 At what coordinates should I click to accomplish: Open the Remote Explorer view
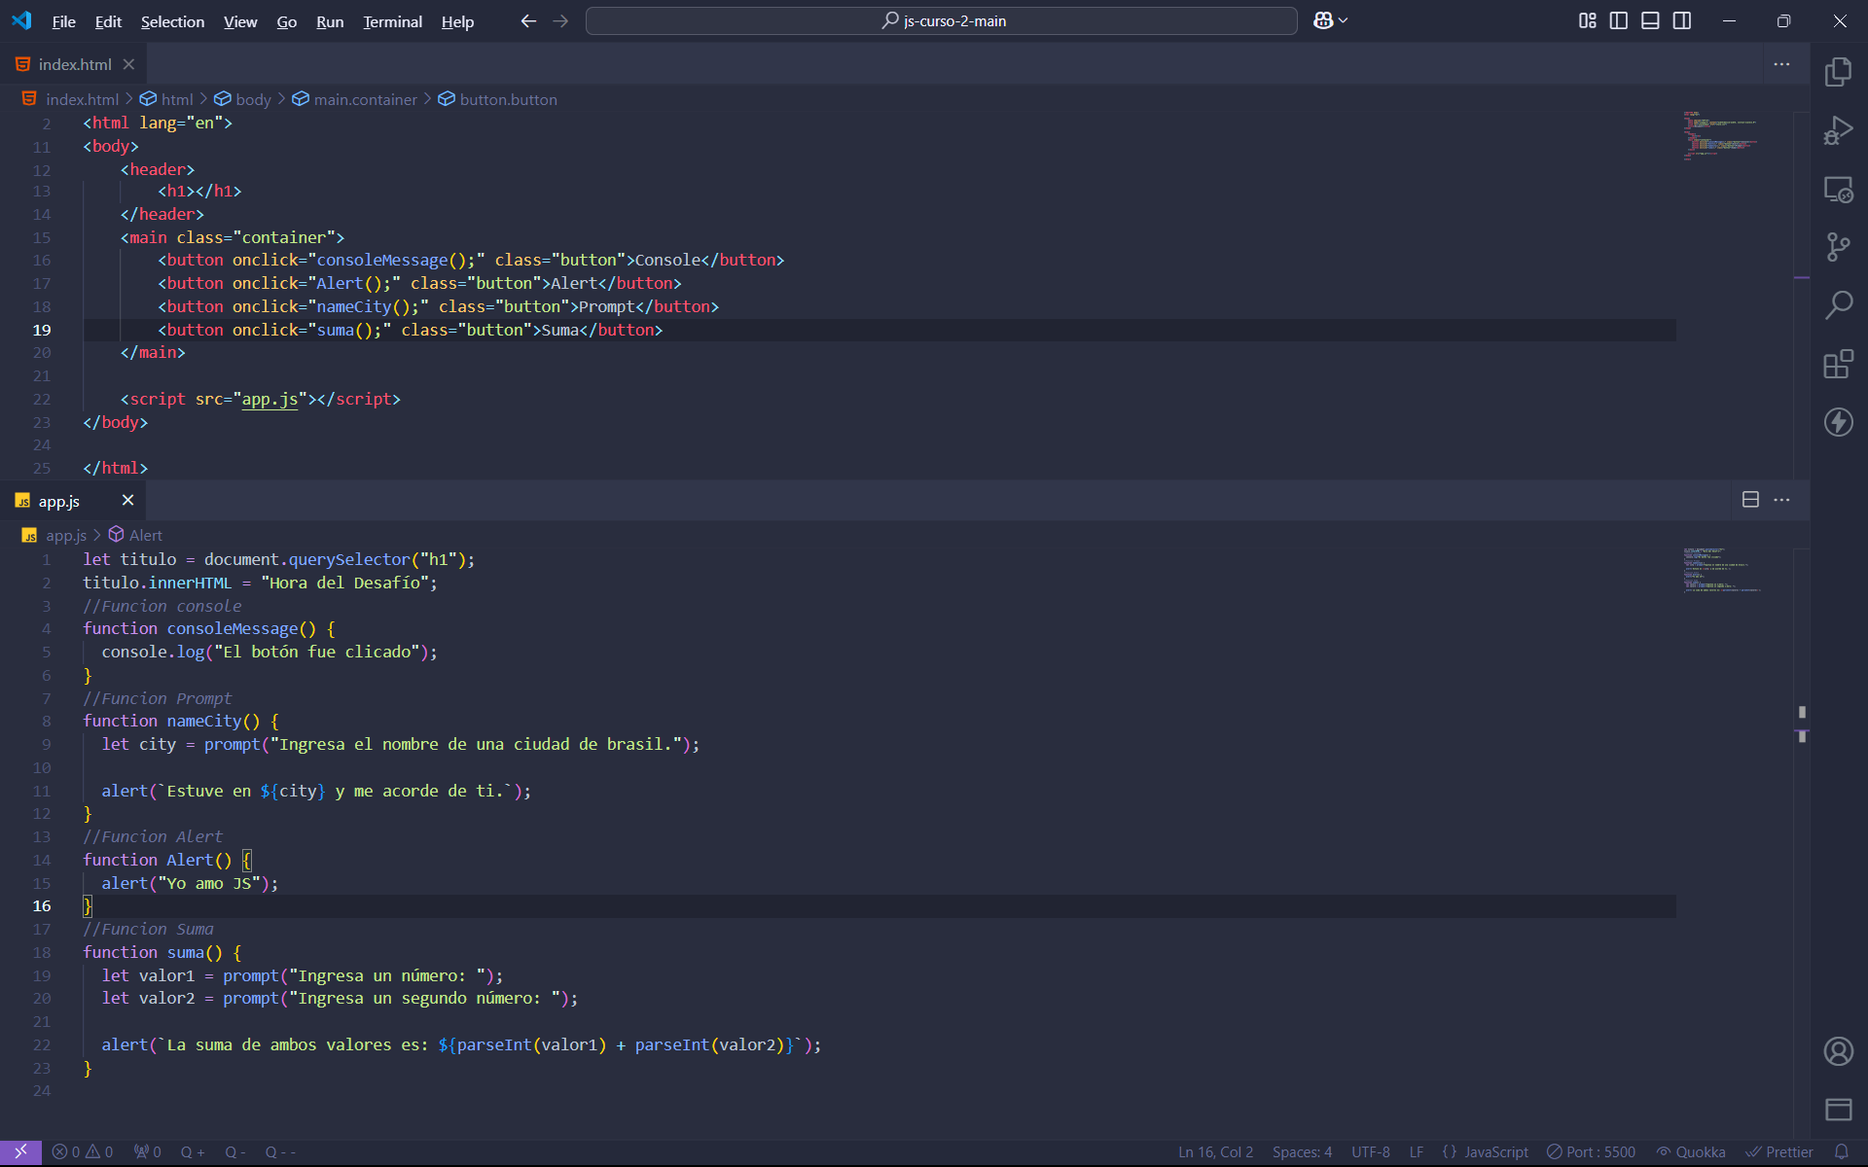tap(1838, 189)
